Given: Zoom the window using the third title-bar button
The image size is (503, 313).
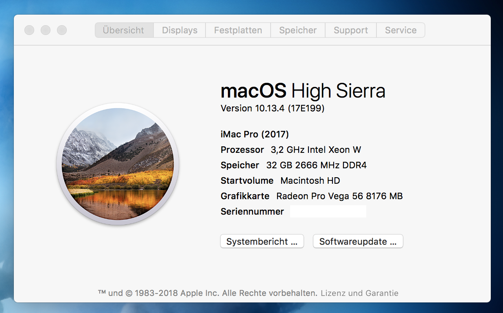Looking at the screenshot, I should [62, 30].
